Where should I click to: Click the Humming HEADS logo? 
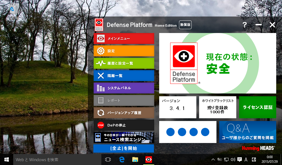tap(258, 148)
